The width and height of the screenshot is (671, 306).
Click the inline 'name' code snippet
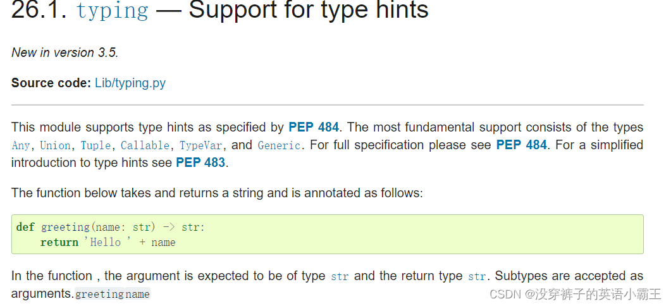tap(137, 294)
